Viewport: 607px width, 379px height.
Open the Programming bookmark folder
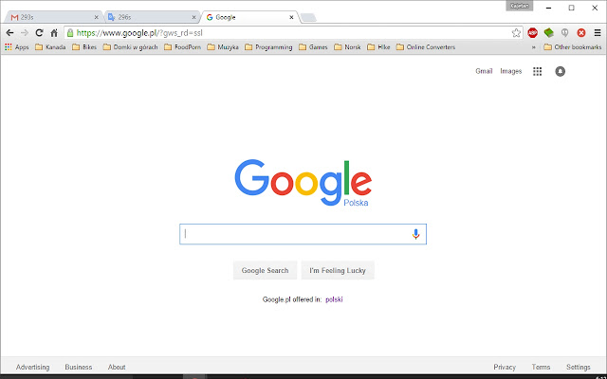[x=268, y=47]
